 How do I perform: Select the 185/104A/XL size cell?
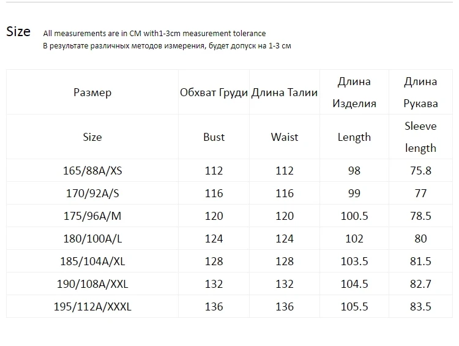[92, 261]
